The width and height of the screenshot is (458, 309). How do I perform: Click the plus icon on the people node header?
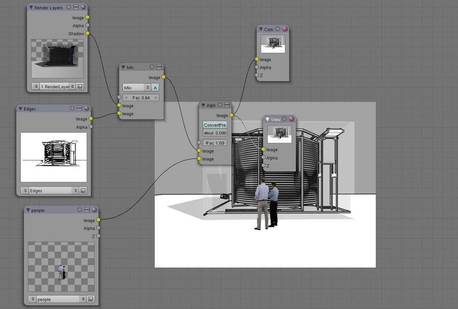click(80, 210)
